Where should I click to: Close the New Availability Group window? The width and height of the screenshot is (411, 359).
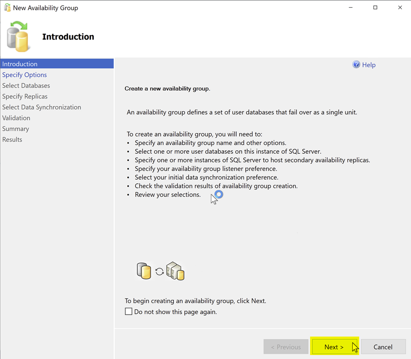400,8
